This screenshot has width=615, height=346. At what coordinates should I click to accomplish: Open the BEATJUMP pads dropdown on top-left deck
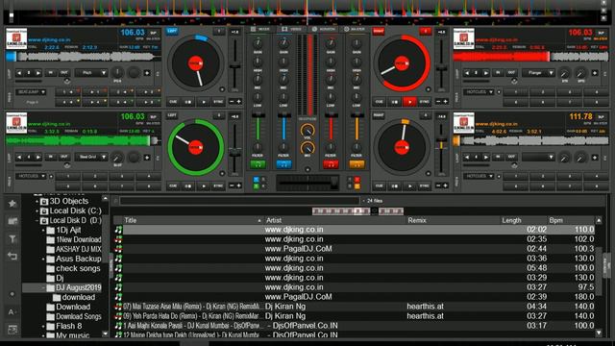pyautogui.click(x=31, y=92)
